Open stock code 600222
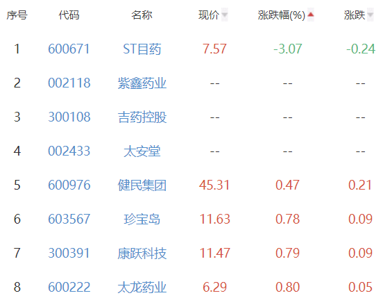 [x=69, y=287]
